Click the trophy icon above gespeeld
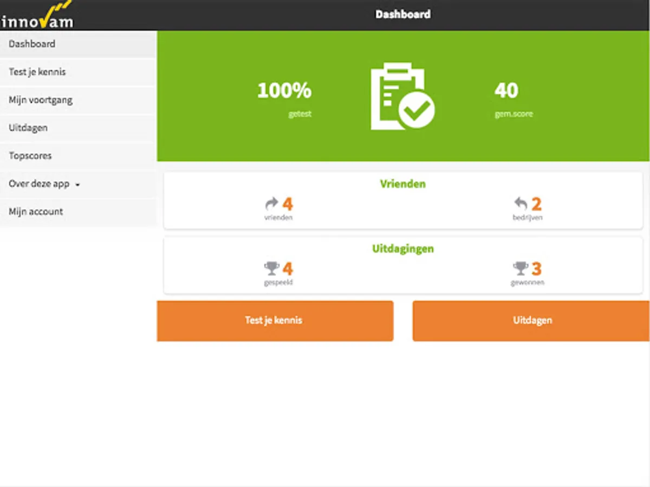The image size is (650, 487). [x=271, y=268]
